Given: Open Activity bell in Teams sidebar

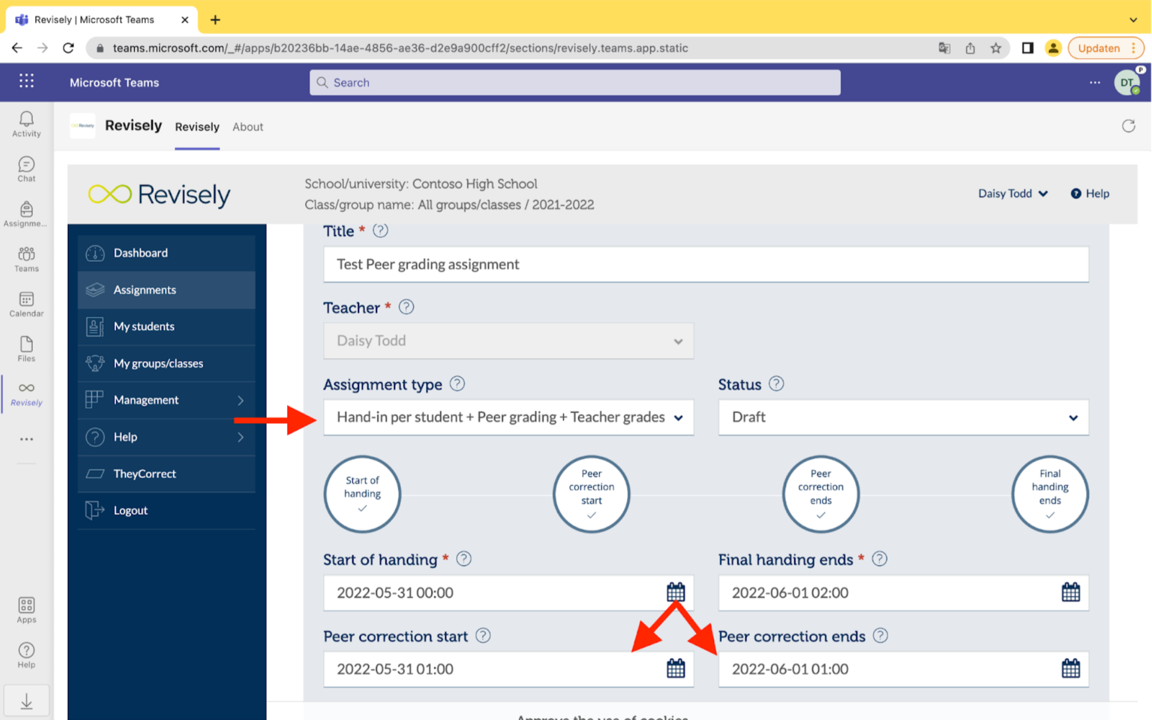Looking at the screenshot, I should pos(26,124).
